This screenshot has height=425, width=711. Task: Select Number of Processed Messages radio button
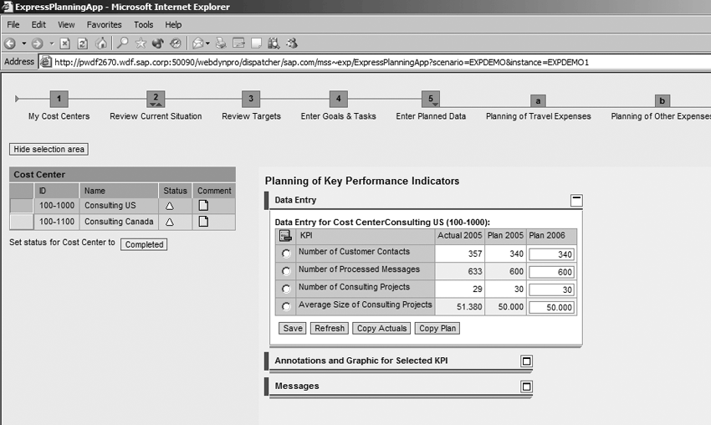[286, 271]
